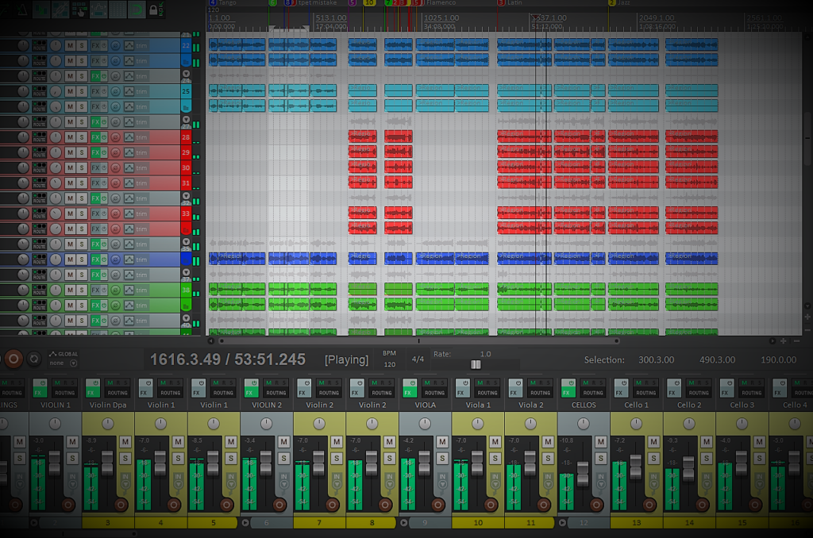Open the FX chain for track 29
The image size is (813, 538).
click(96, 152)
